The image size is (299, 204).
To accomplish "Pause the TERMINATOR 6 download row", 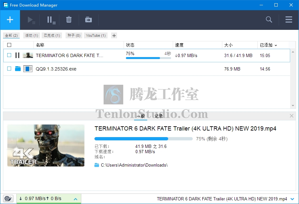I will tap(17, 55).
